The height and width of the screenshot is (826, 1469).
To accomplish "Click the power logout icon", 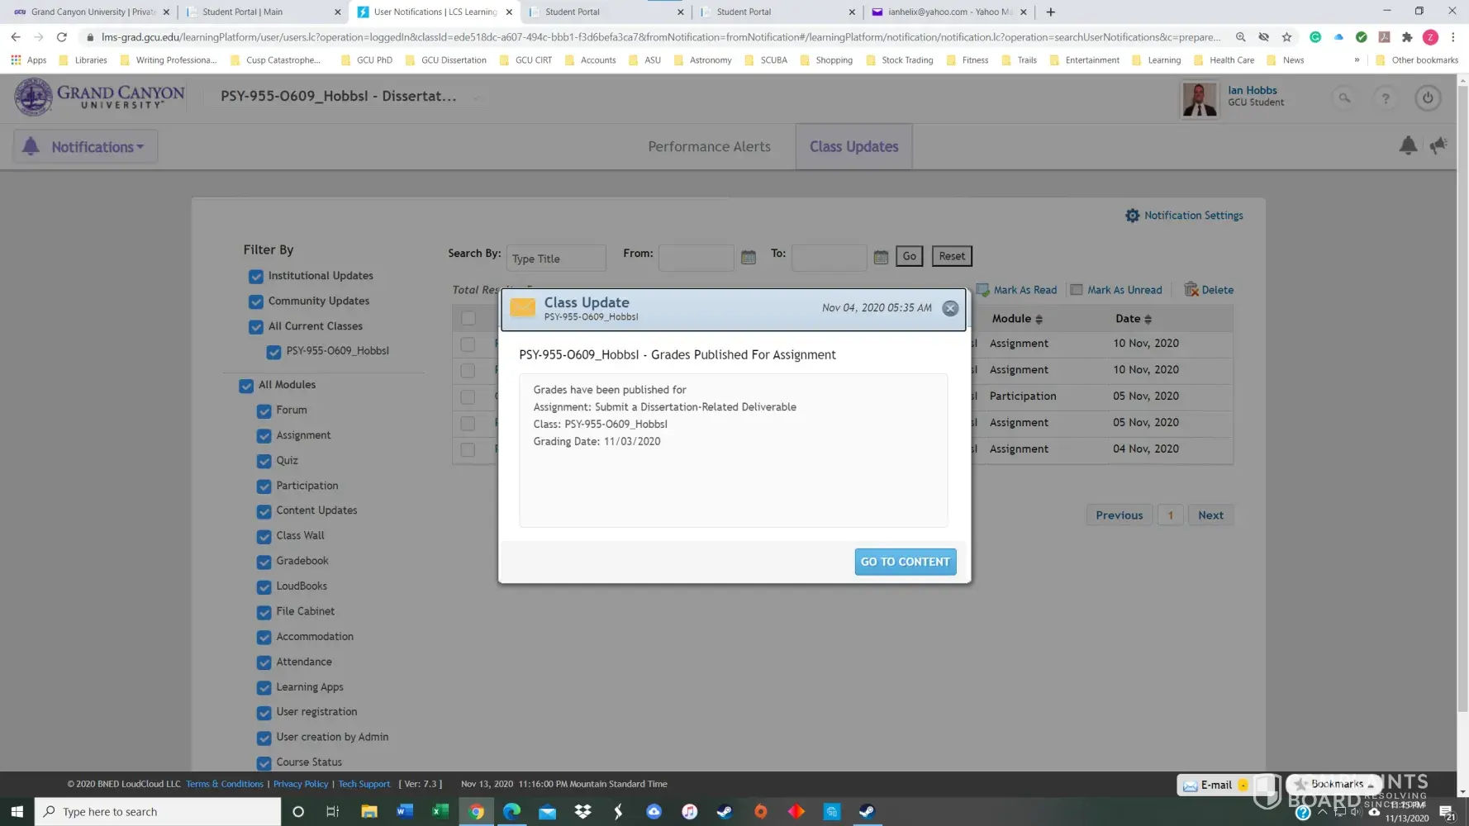I will [x=1427, y=98].
